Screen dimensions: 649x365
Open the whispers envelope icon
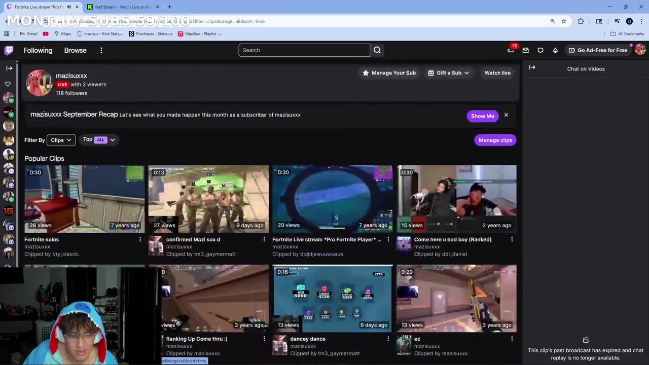526,50
